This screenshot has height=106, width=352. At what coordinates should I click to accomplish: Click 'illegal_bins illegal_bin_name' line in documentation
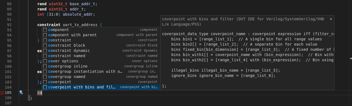click(x=226, y=70)
